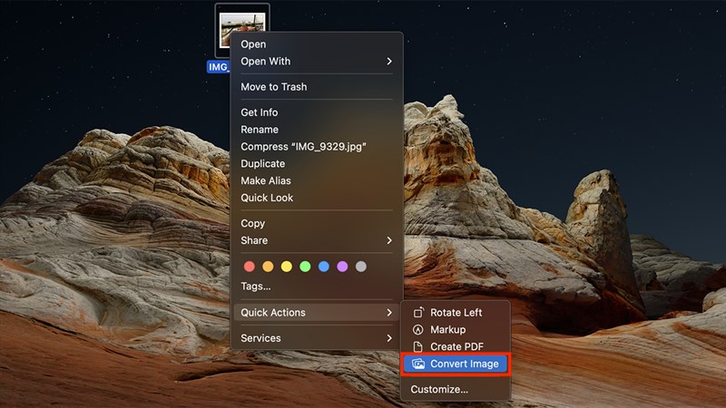Click the IMG file name label

coord(219,67)
